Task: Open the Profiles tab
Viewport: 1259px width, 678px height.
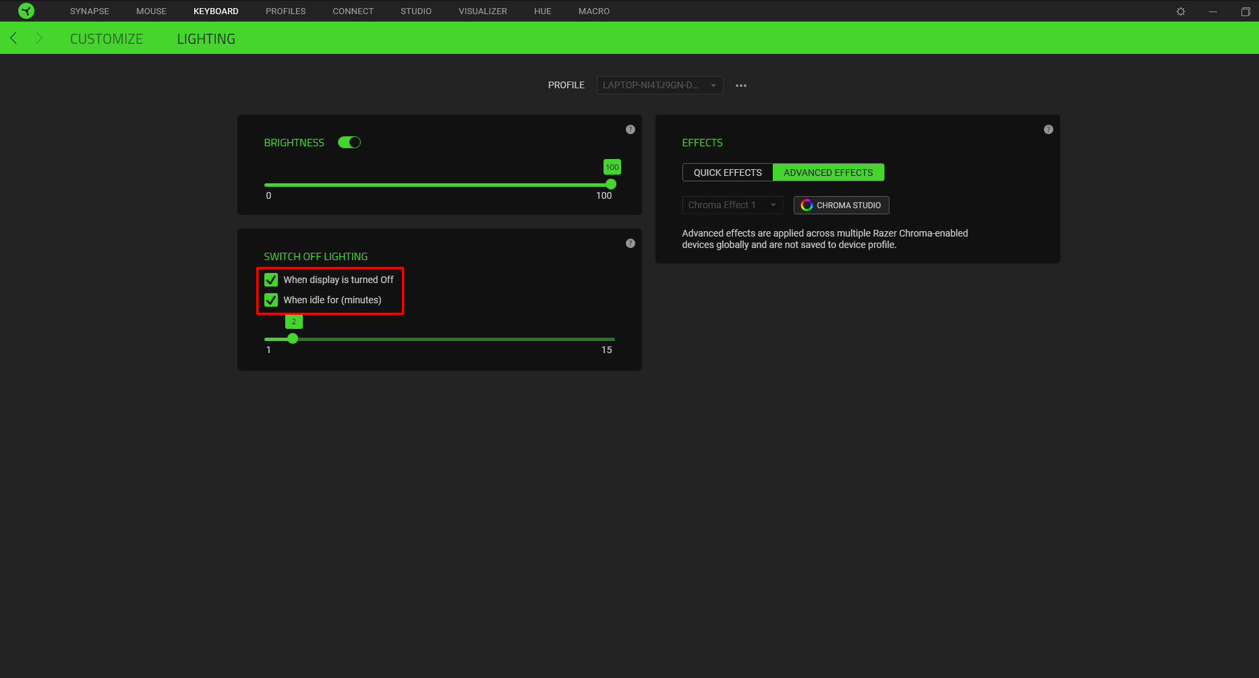Action: click(286, 11)
